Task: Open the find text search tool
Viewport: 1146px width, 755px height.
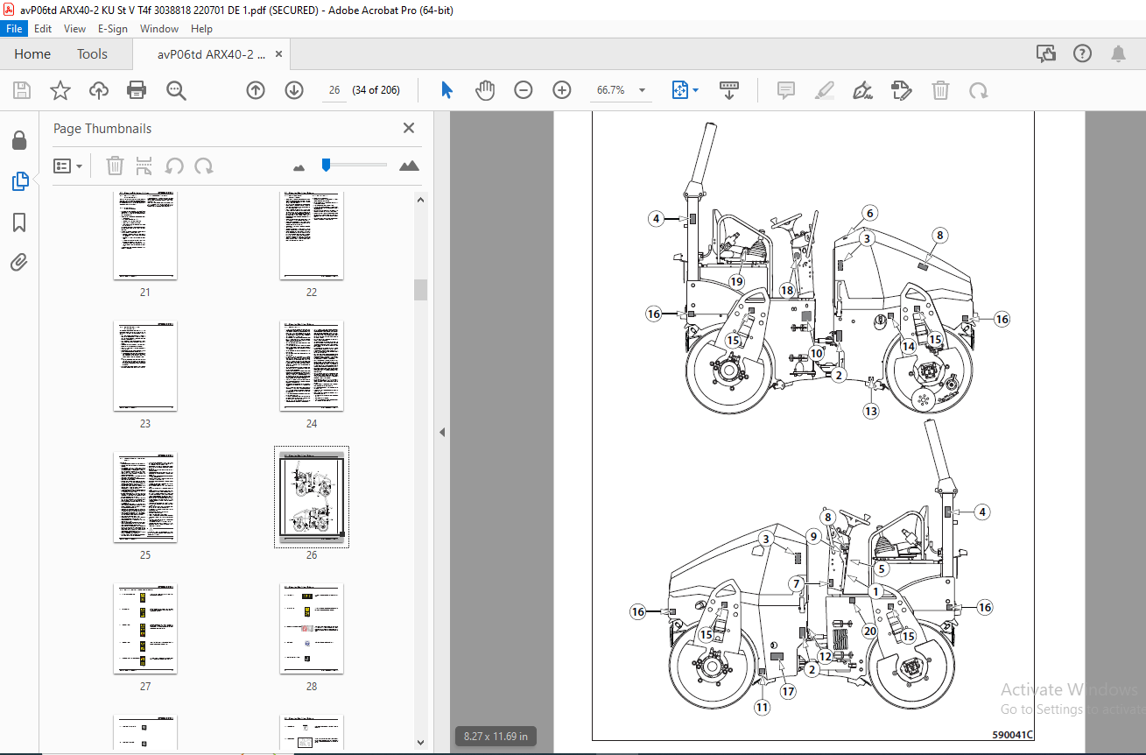Action: point(176,90)
